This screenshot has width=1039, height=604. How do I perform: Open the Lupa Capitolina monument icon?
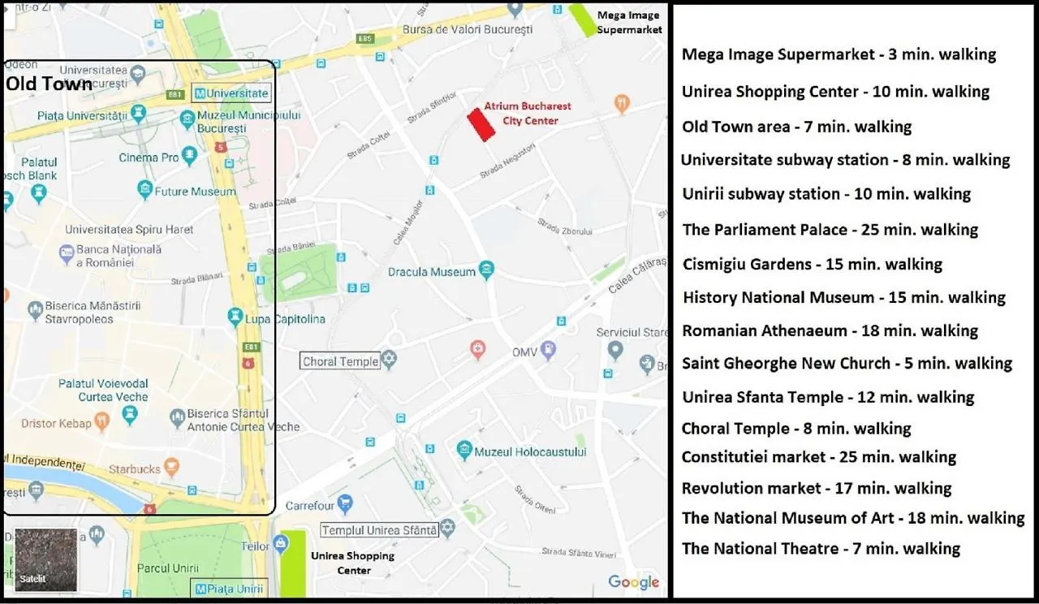pyautogui.click(x=235, y=317)
